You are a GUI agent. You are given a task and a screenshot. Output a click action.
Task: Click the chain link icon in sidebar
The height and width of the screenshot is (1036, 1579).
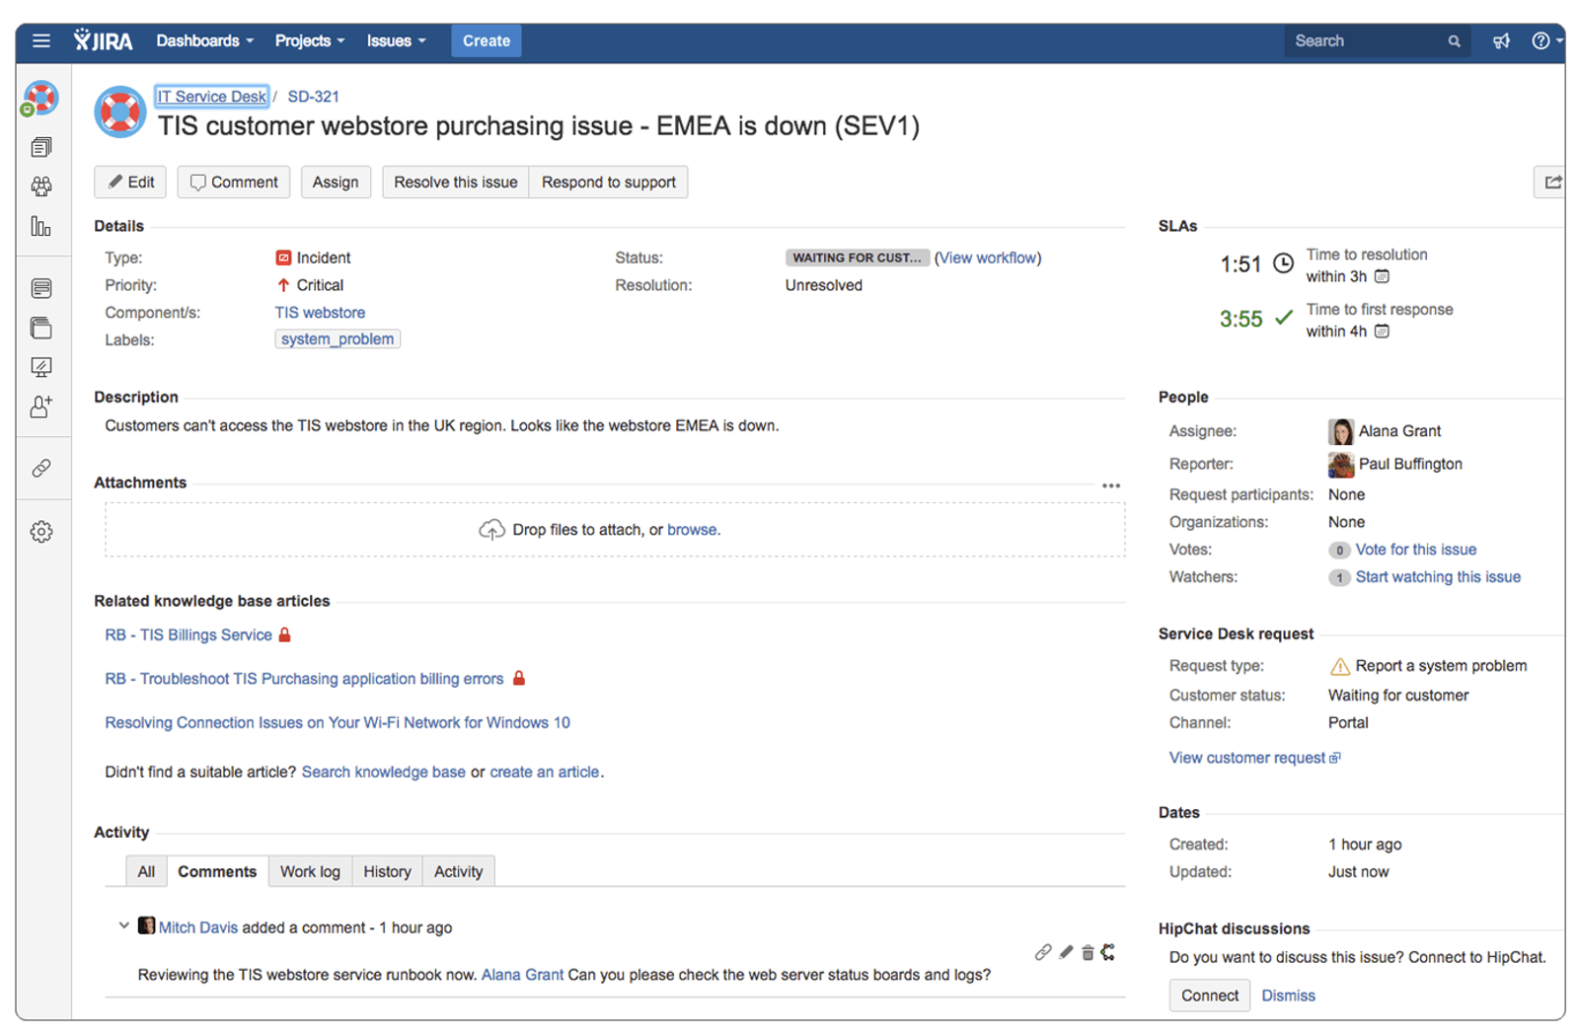40,468
